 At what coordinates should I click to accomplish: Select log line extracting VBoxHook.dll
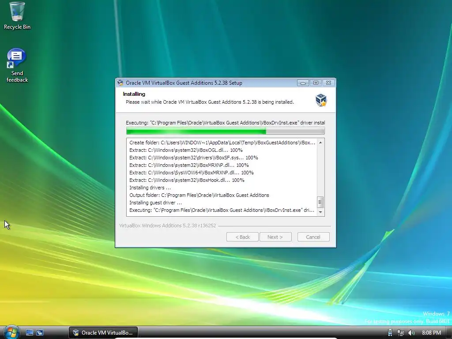[187, 180]
